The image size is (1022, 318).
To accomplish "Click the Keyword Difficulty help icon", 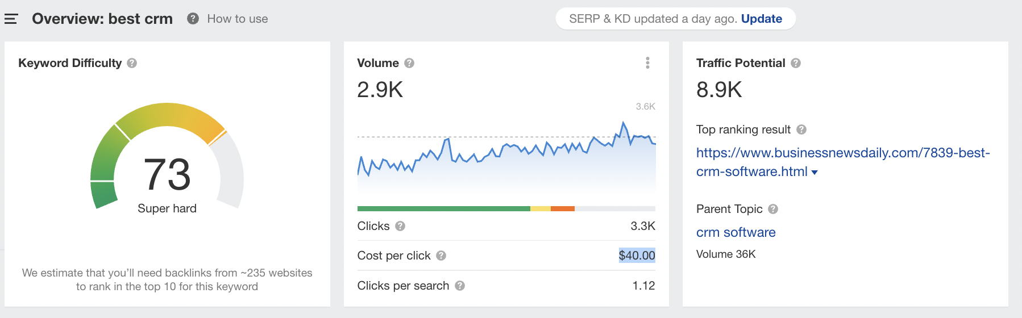I will [x=132, y=63].
